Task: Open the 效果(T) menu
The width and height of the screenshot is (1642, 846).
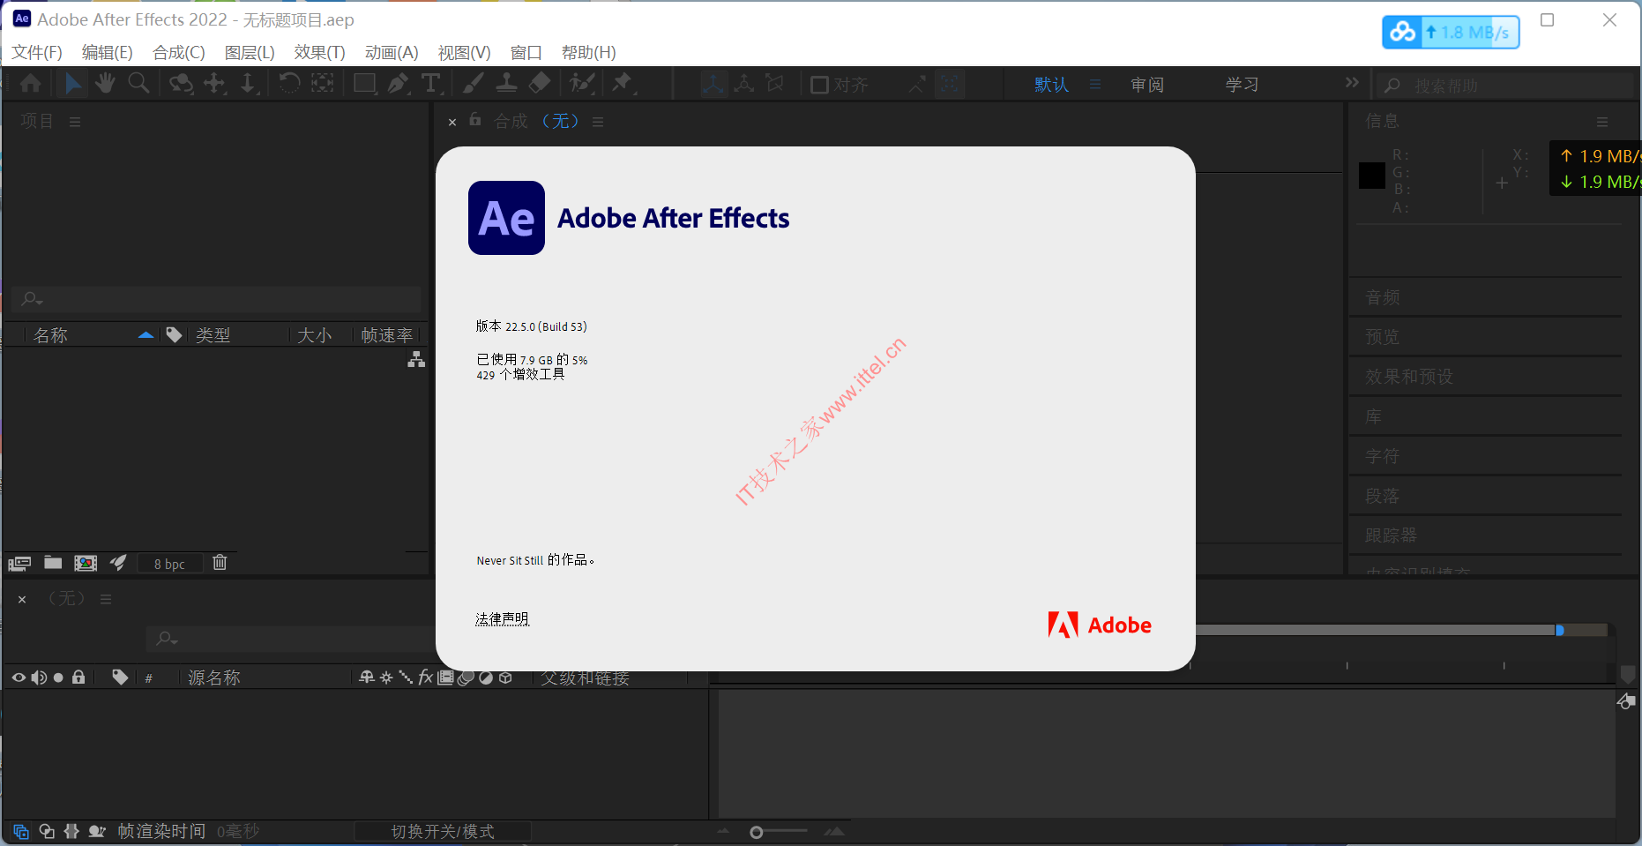Action: point(320,52)
